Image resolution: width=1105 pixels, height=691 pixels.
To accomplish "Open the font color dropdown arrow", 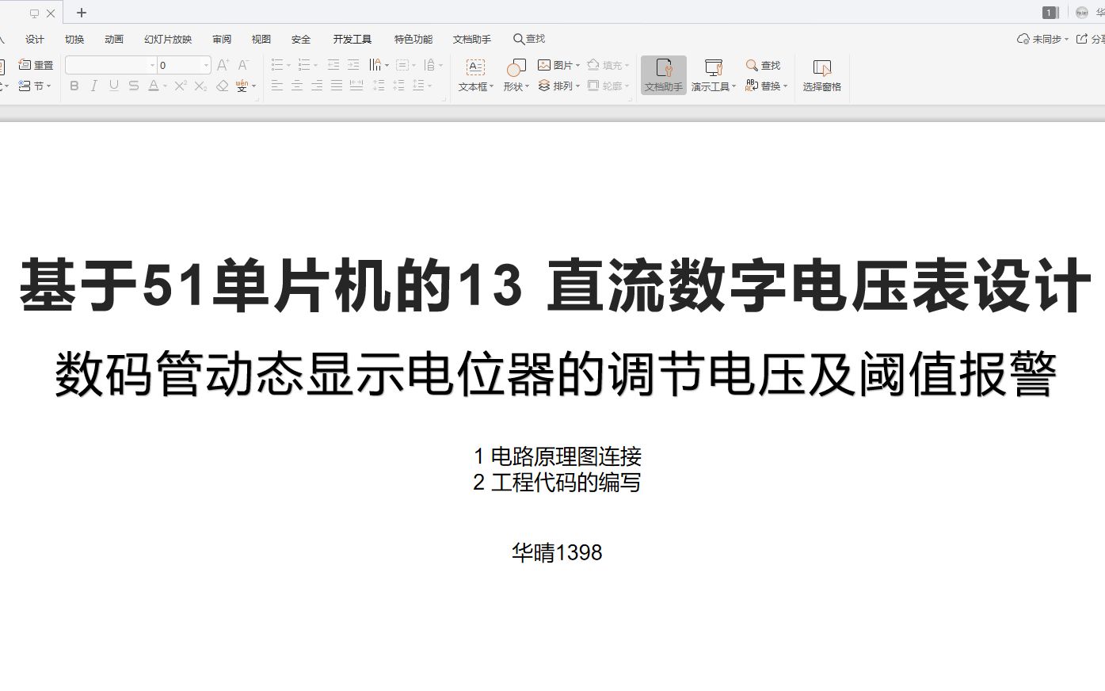I will point(165,86).
